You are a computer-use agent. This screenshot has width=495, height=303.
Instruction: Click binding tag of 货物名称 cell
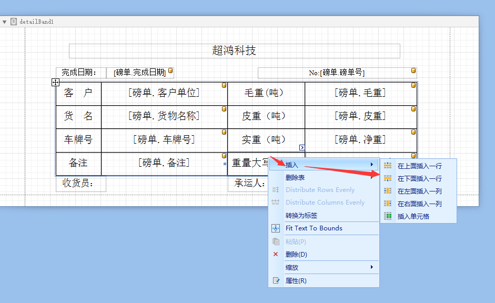click(x=224, y=109)
